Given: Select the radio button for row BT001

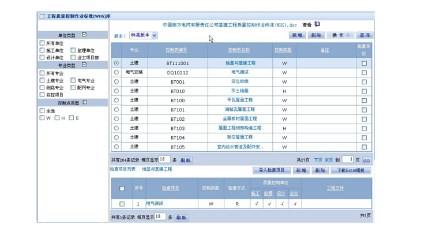Looking at the screenshot, I should pyautogui.click(x=116, y=82).
